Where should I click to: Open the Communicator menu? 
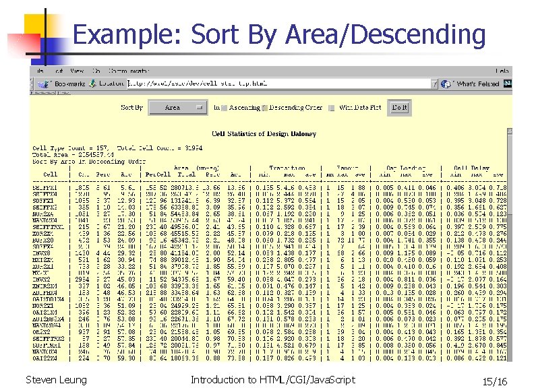click(128, 71)
